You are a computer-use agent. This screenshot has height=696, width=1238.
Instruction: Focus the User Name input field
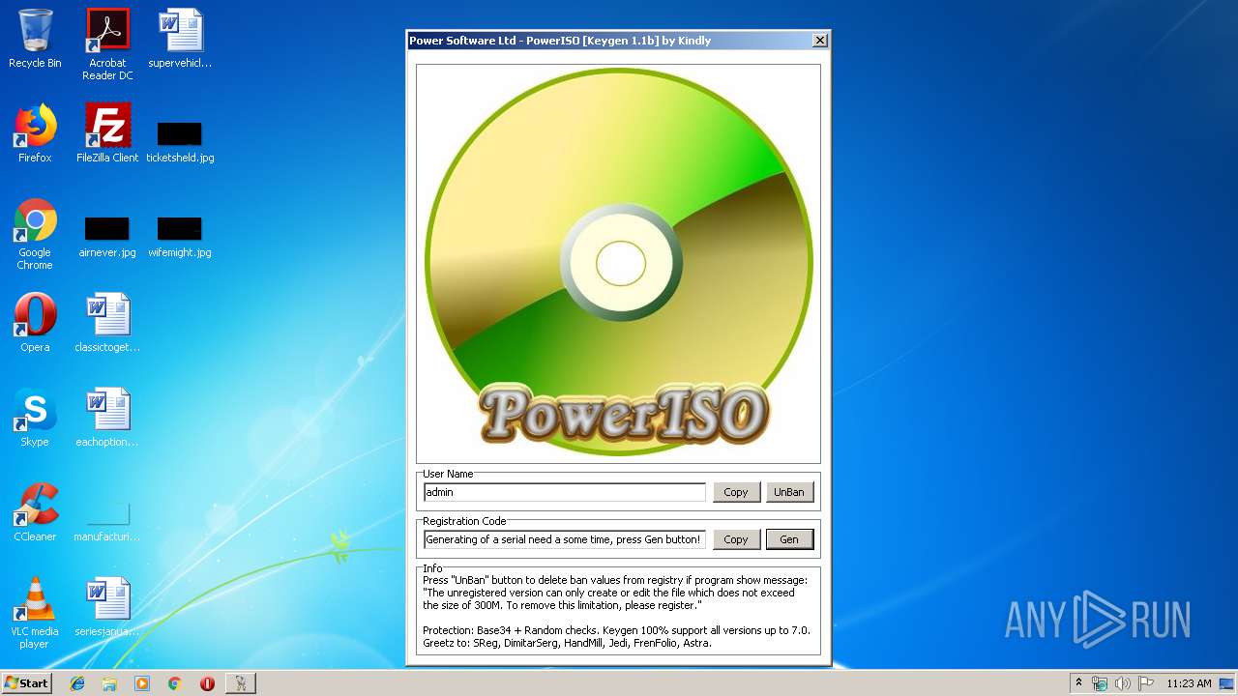[x=565, y=492]
